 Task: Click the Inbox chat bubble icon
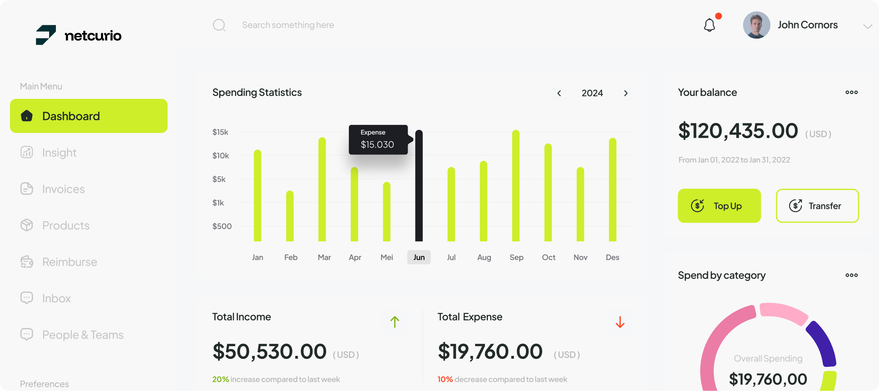(26, 298)
